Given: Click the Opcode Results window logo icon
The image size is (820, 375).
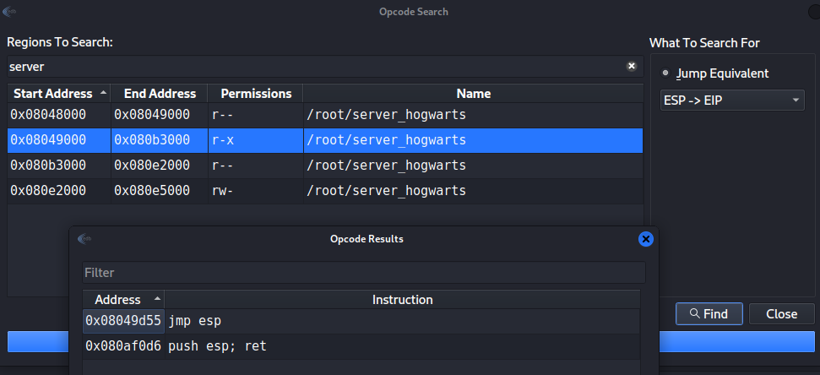Looking at the screenshot, I should tap(84, 239).
